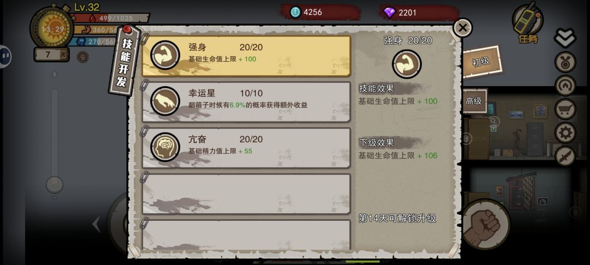Click the zoom slider round handle
The width and height of the screenshot is (590, 265).
(x=55, y=185)
